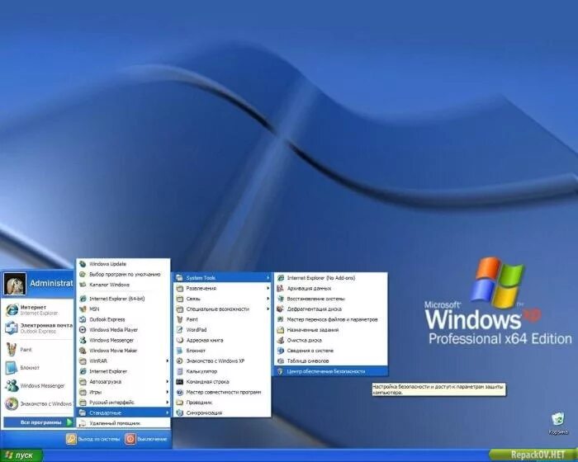Start Мастер совместимости программ
The width and height of the screenshot is (578, 462).
click(x=222, y=392)
